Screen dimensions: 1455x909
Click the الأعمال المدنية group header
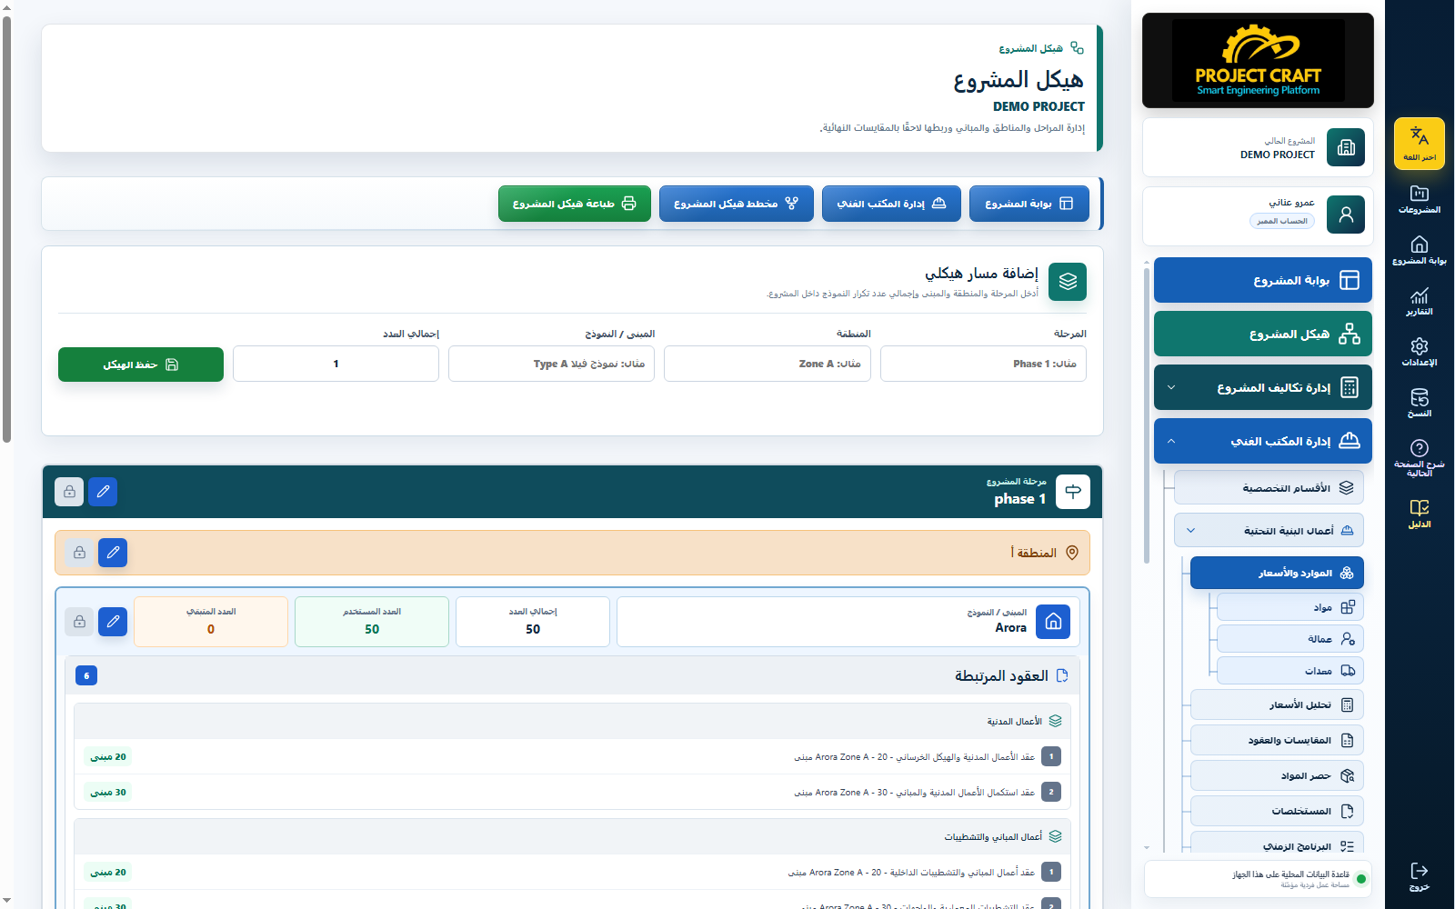(x=572, y=721)
